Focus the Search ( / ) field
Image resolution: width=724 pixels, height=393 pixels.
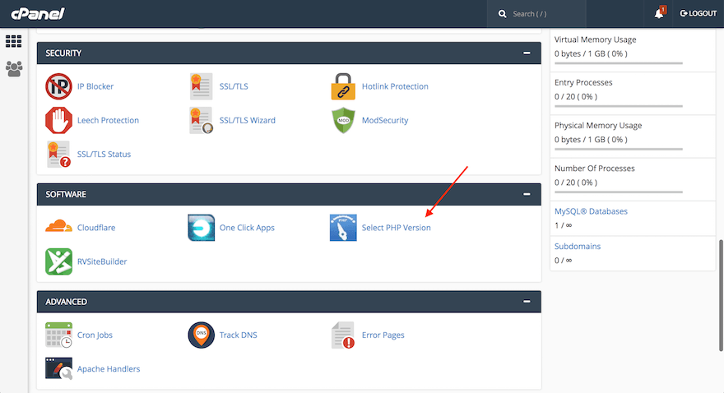click(536, 14)
